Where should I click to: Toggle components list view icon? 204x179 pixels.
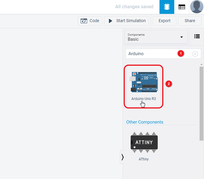pos(197,36)
